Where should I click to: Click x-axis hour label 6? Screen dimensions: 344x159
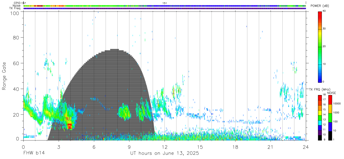94,147
